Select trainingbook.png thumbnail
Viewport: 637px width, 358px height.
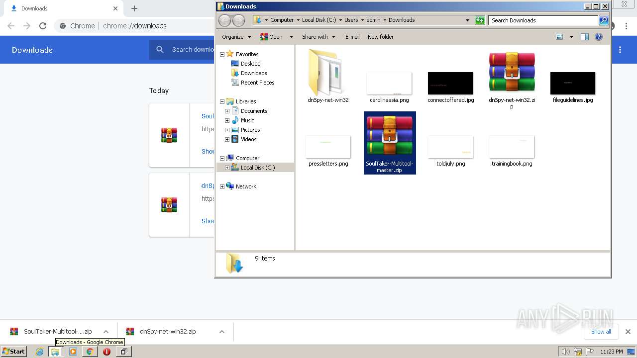pyautogui.click(x=512, y=147)
